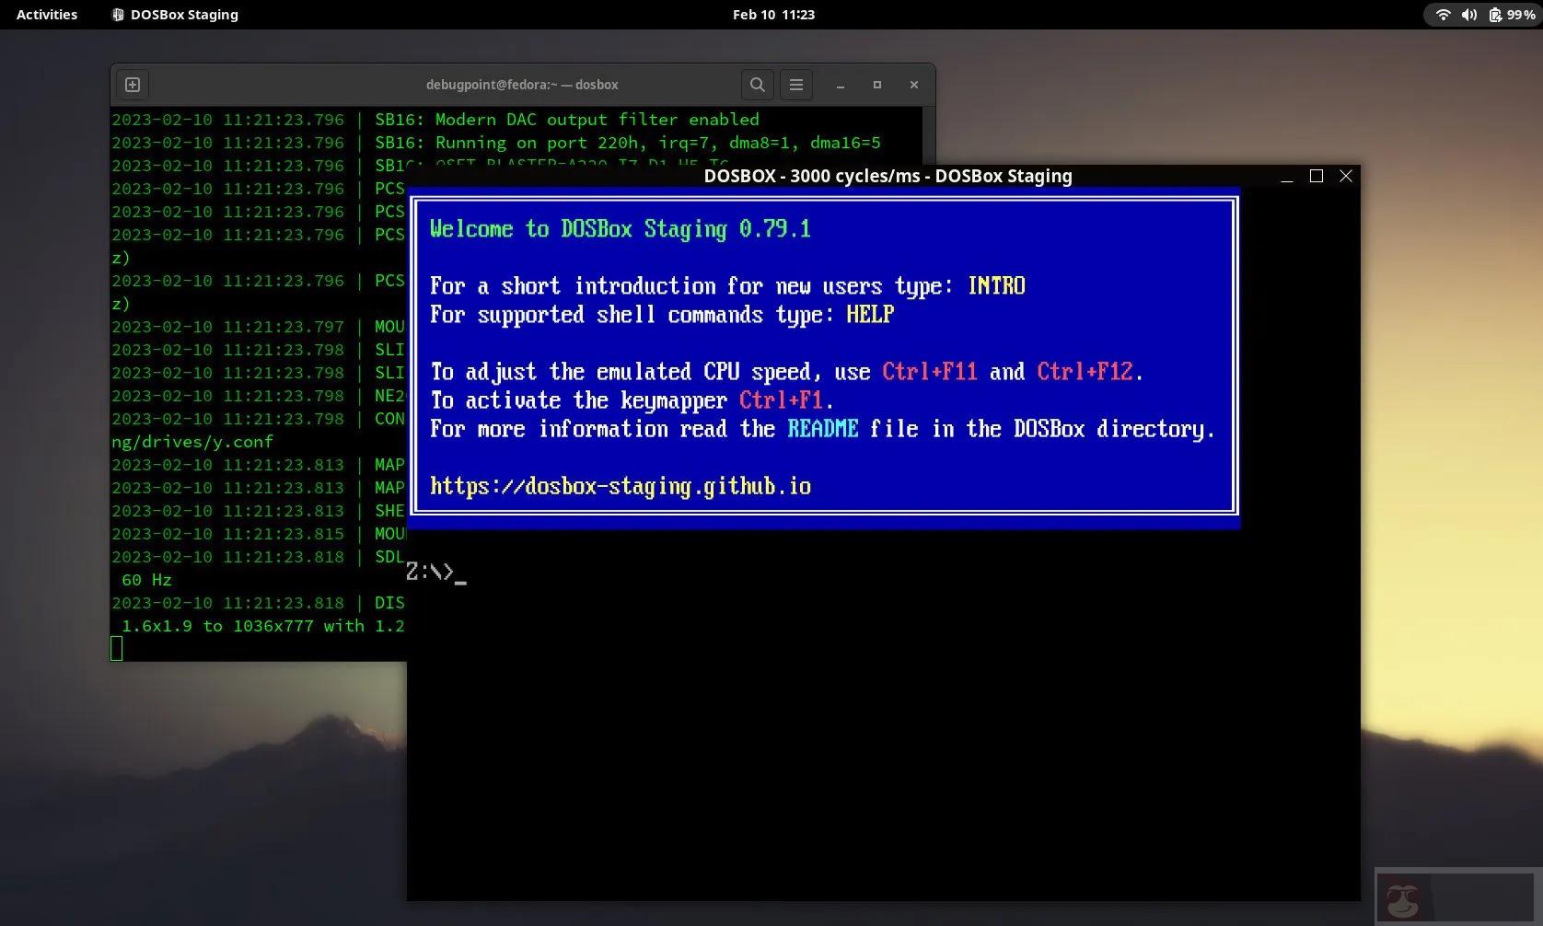The image size is (1543, 926).
Task: Click the terminal search icon
Action: click(757, 84)
